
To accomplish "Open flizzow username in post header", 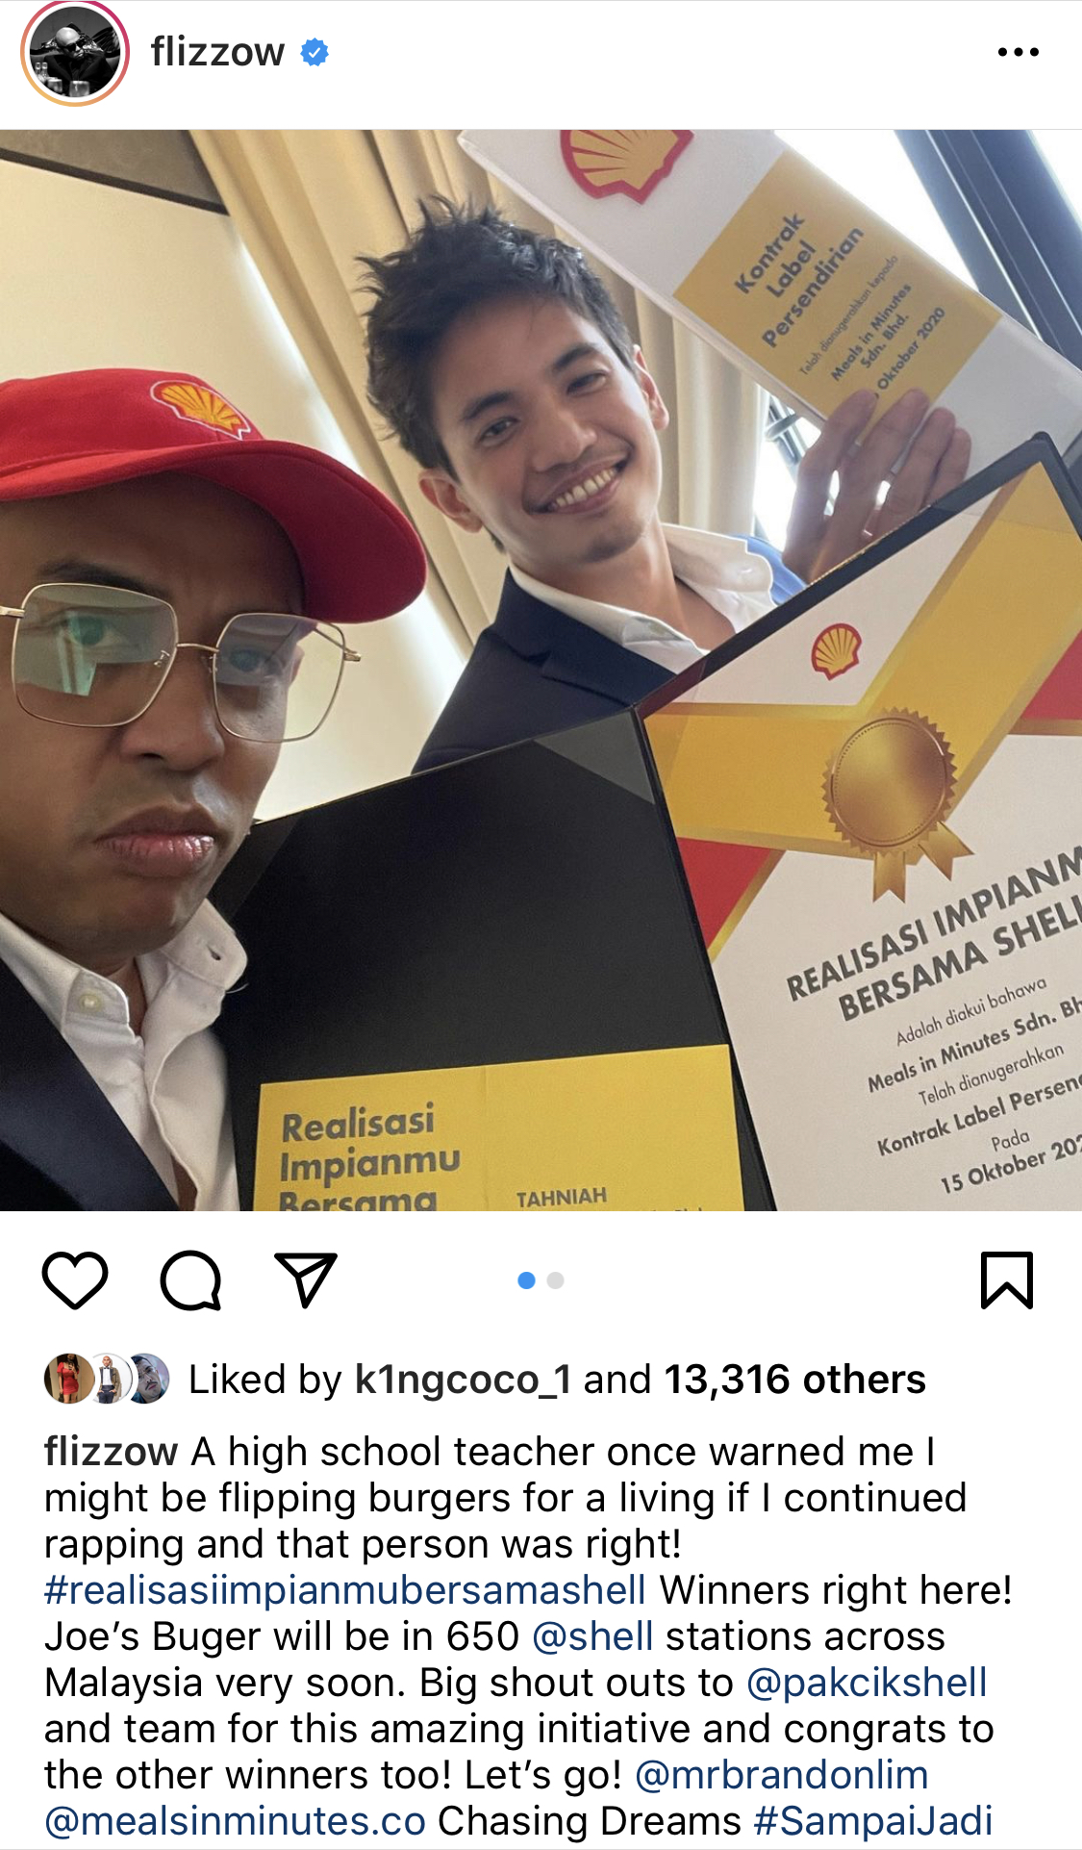I will 217,52.
